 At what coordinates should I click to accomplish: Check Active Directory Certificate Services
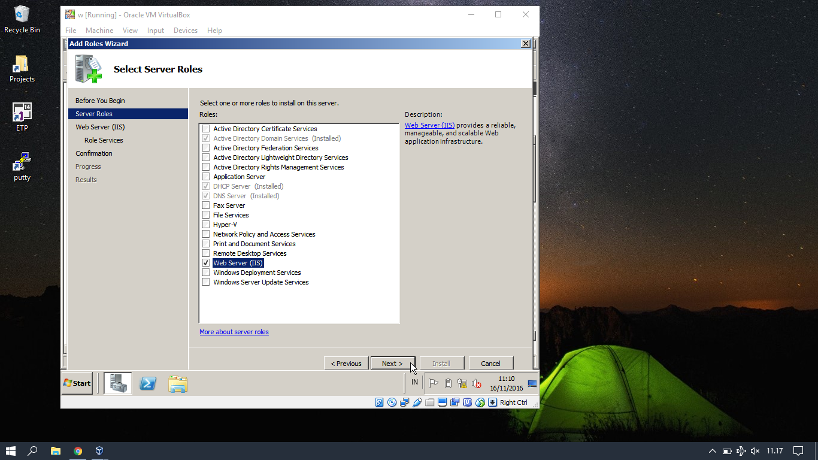206,129
